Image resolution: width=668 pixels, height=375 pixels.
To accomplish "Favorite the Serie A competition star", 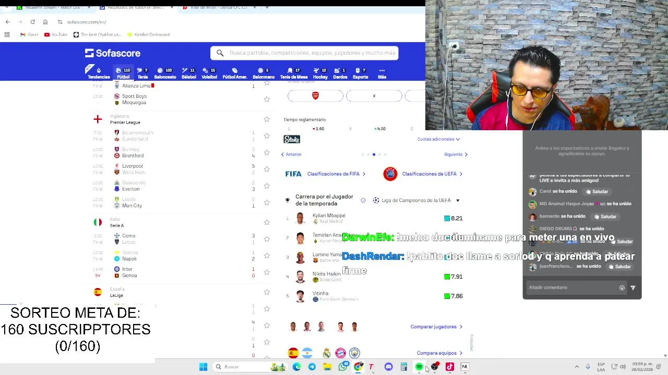I will click(267, 222).
